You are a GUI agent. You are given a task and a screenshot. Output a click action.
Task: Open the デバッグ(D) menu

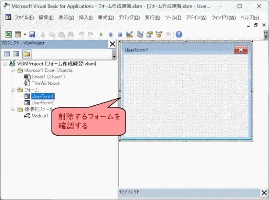[129, 17]
